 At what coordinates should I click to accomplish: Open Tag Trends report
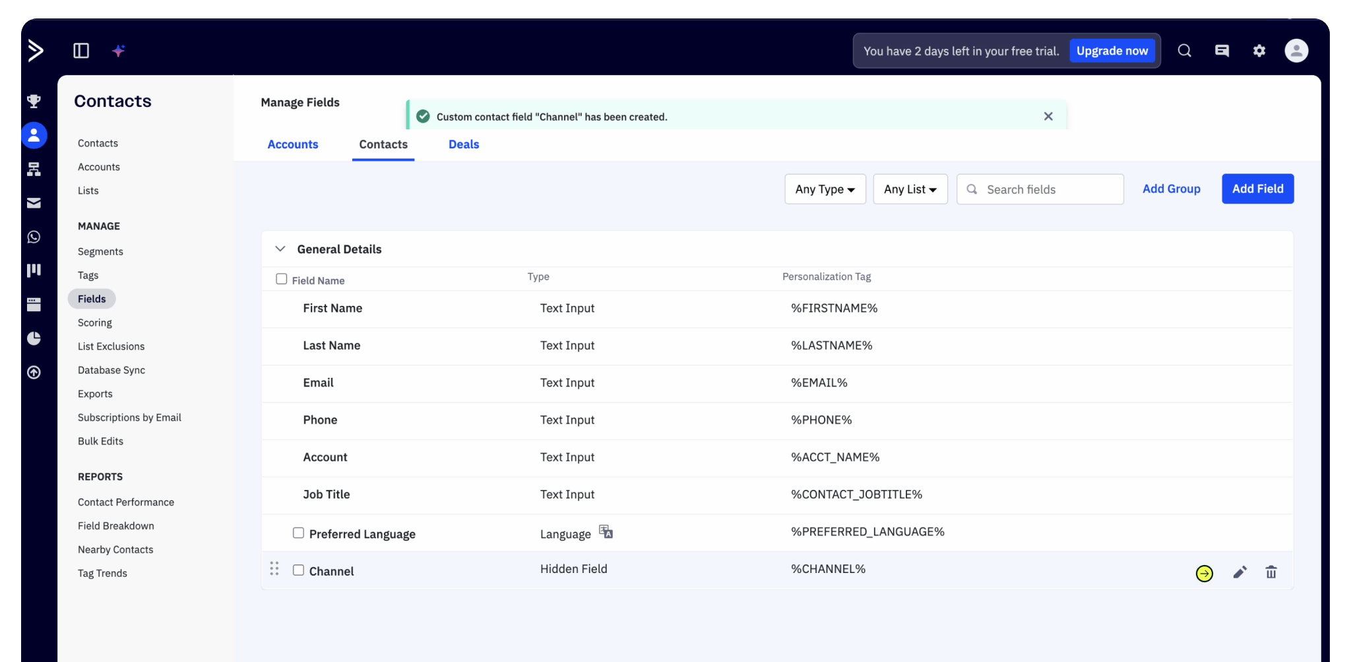pos(102,573)
